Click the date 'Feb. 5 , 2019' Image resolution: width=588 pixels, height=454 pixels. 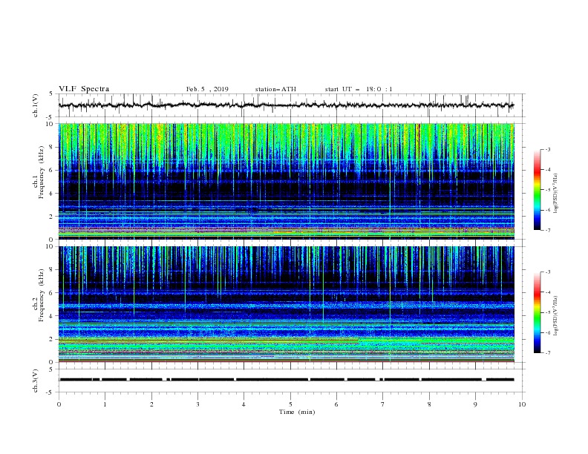[207, 89]
